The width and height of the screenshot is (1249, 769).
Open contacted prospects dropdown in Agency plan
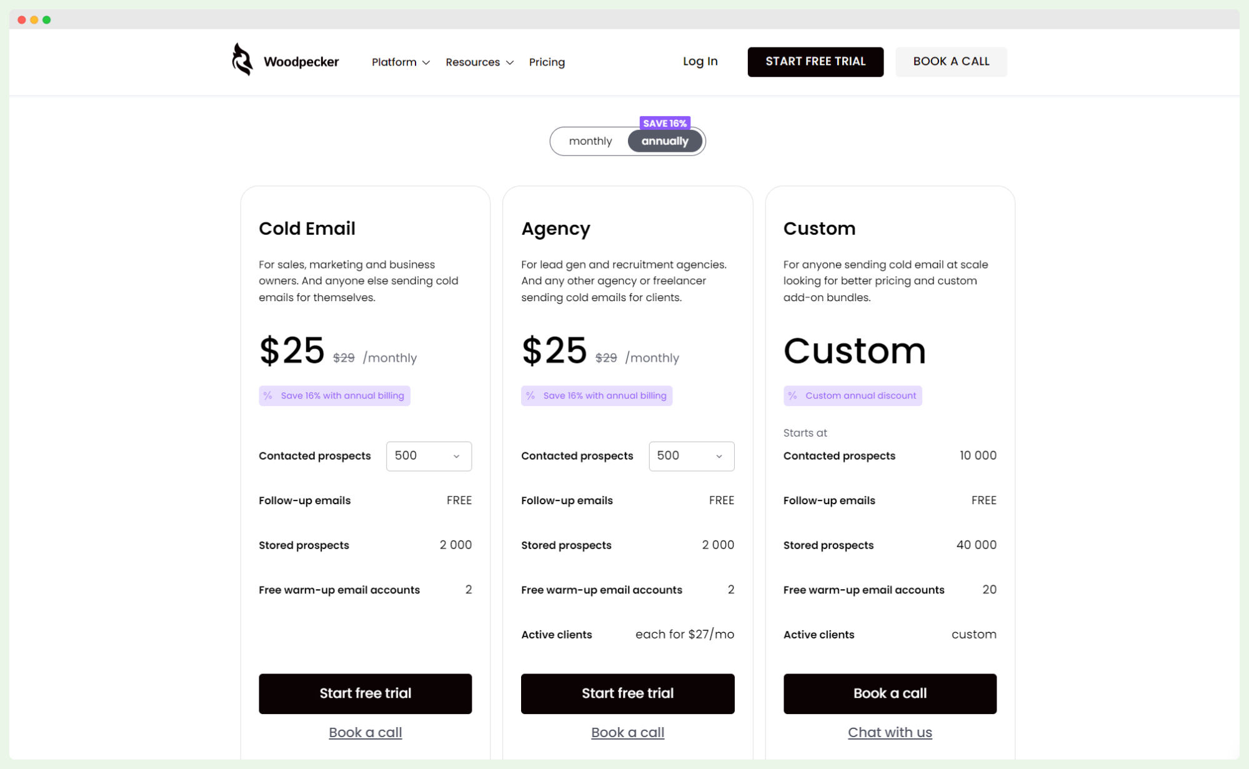(x=691, y=456)
